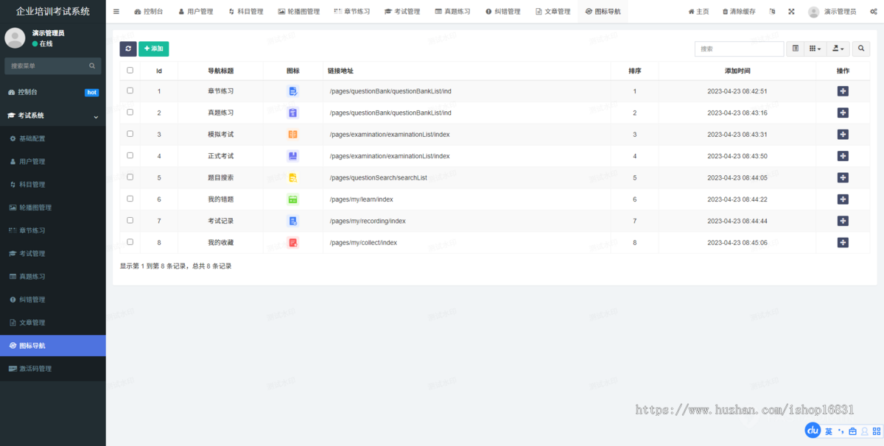
Task: Open the export dropdown above the table
Action: point(838,49)
